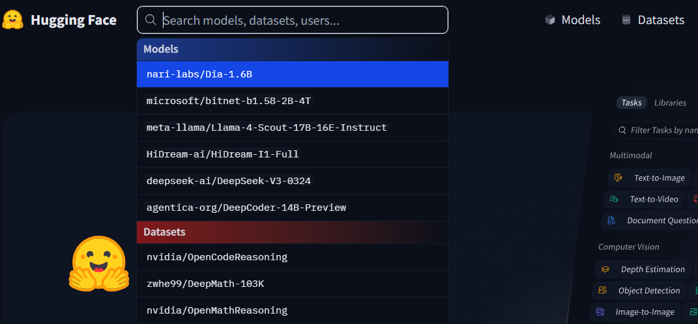Click the Datasets database icon
698x324 pixels.
click(x=626, y=20)
